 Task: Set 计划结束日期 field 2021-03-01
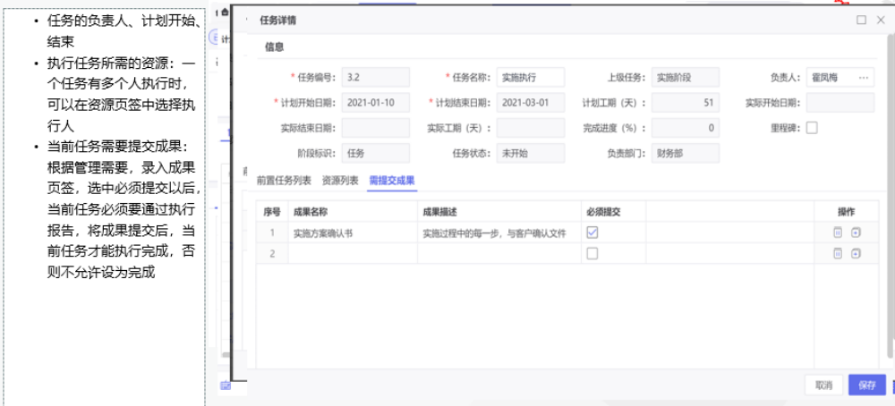click(x=530, y=103)
